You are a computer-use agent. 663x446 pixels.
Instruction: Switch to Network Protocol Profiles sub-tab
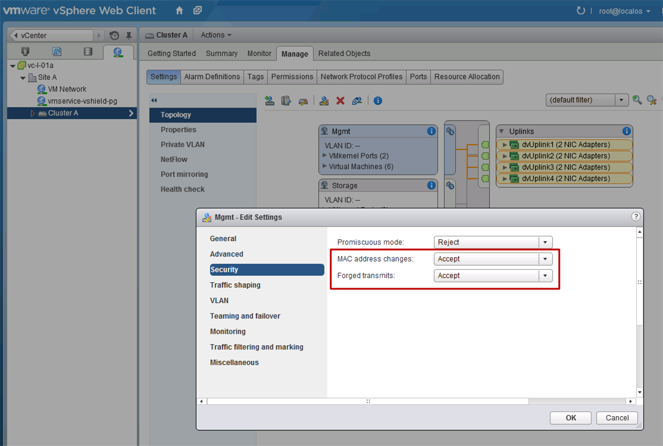point(361,77)
